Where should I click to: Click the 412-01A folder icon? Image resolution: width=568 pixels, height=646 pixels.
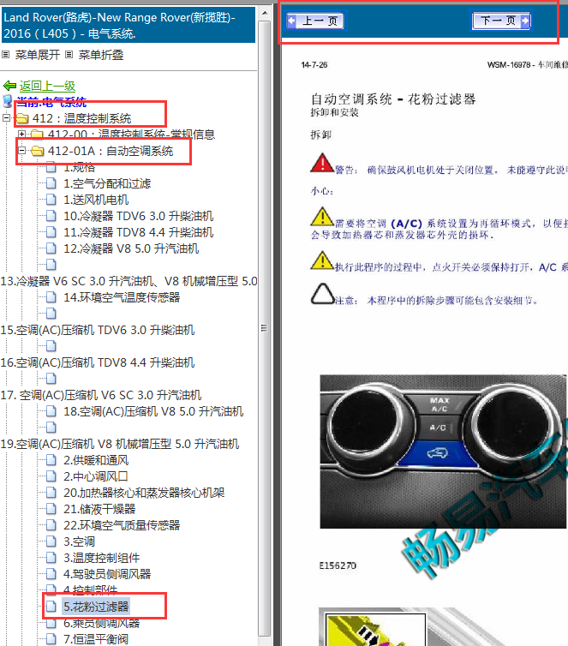[38, 151]
